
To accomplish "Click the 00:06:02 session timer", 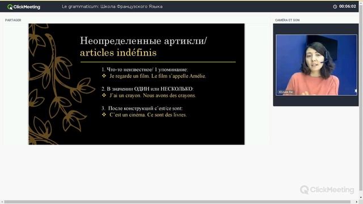I will point(348,6).
